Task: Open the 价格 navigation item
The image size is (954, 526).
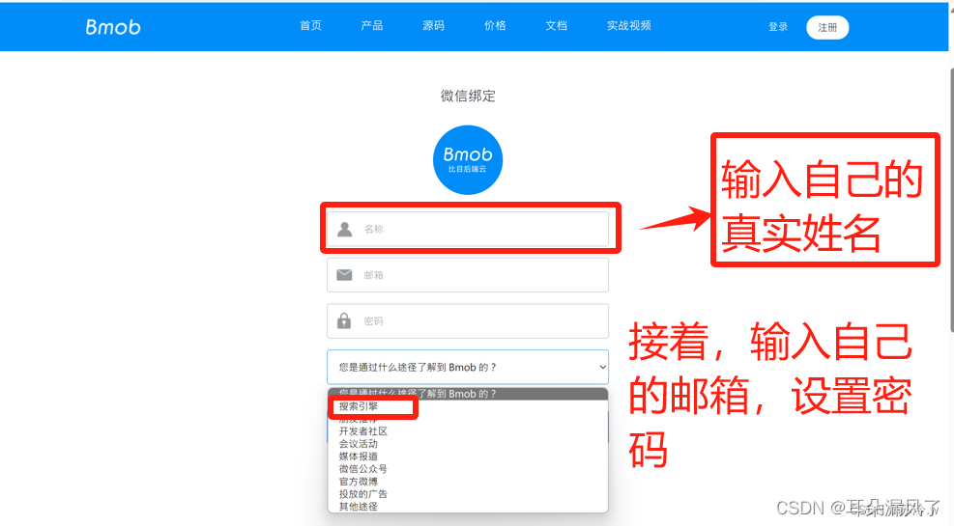Action: coord(495,25)
